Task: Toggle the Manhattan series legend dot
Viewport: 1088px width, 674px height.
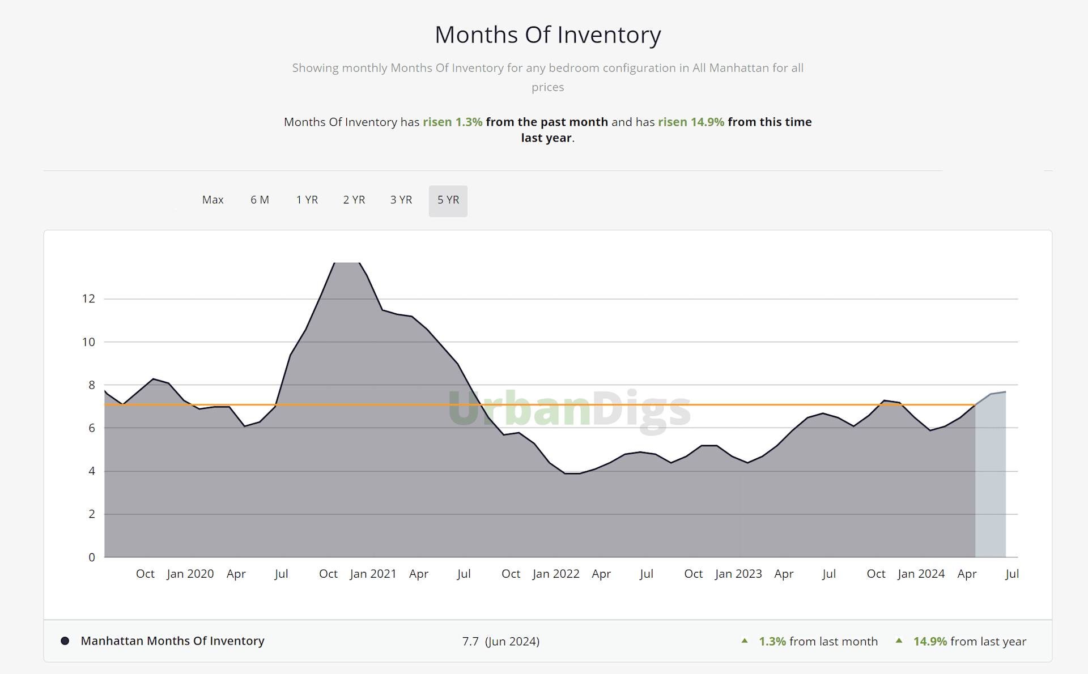Action: pos(65,641)
